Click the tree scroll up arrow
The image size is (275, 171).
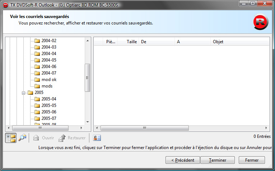tap(88, 41)
